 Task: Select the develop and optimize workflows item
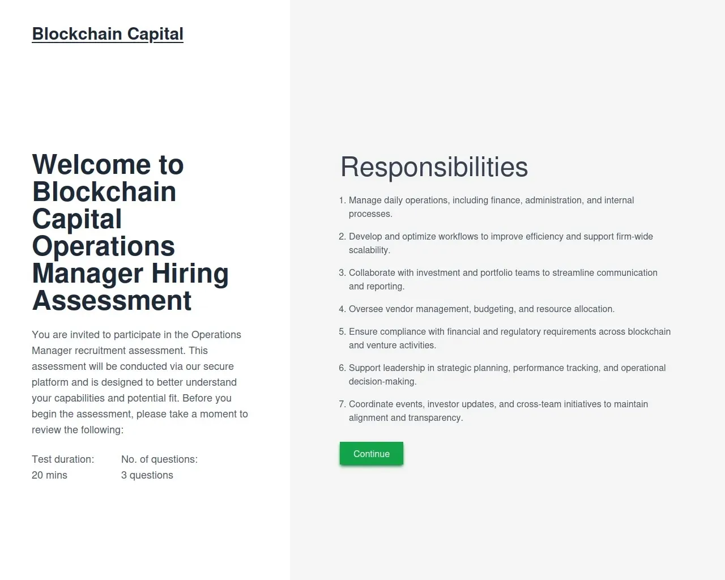tap(500, 243)
